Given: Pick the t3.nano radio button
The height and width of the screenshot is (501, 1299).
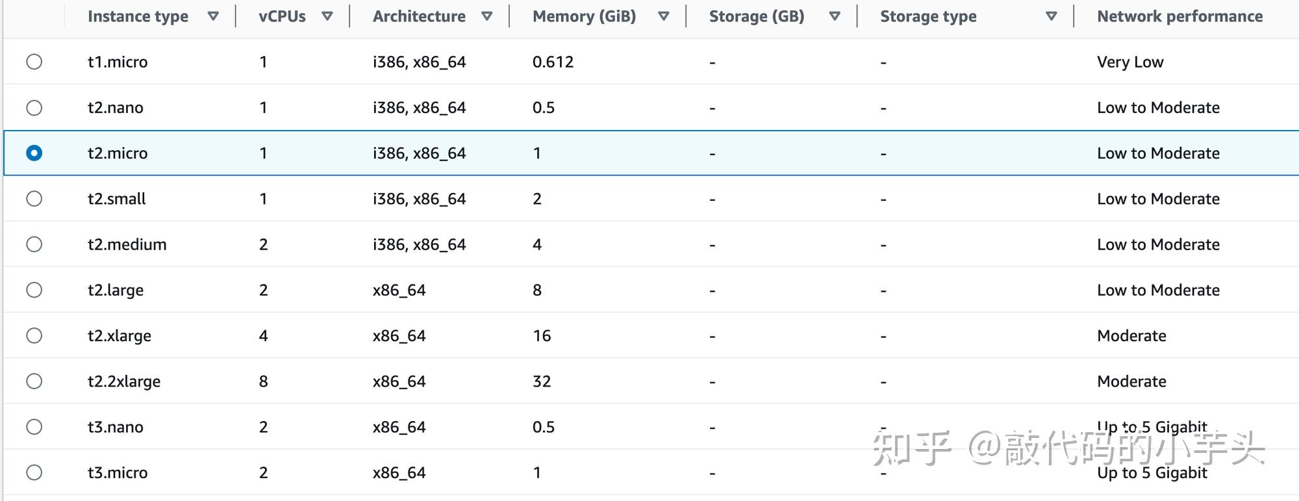Looking at the screenshot, I should (x=34, y=427).
